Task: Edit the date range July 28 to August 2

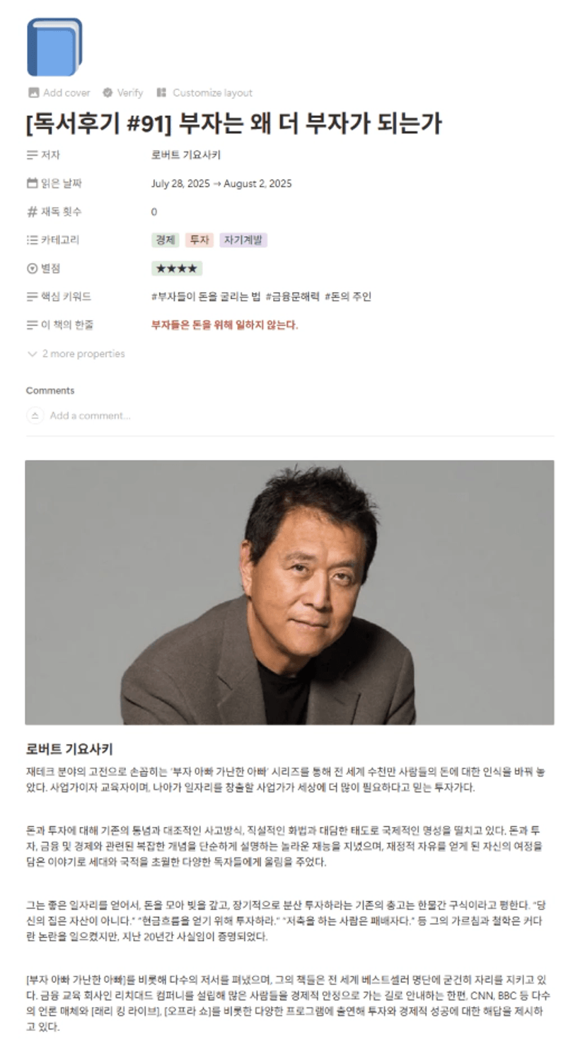Action: coord(221,183)
